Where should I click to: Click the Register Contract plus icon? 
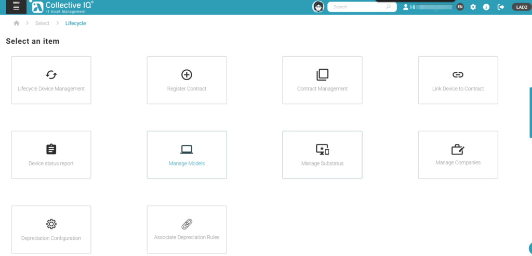(x=187, y=74)
